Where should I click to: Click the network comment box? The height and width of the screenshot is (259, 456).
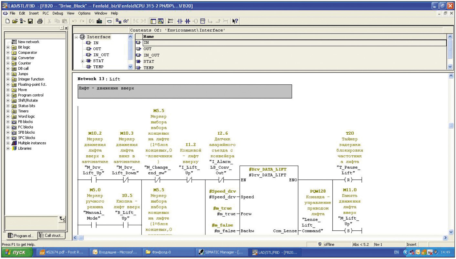pyautogui.click(x=185, y=91)
